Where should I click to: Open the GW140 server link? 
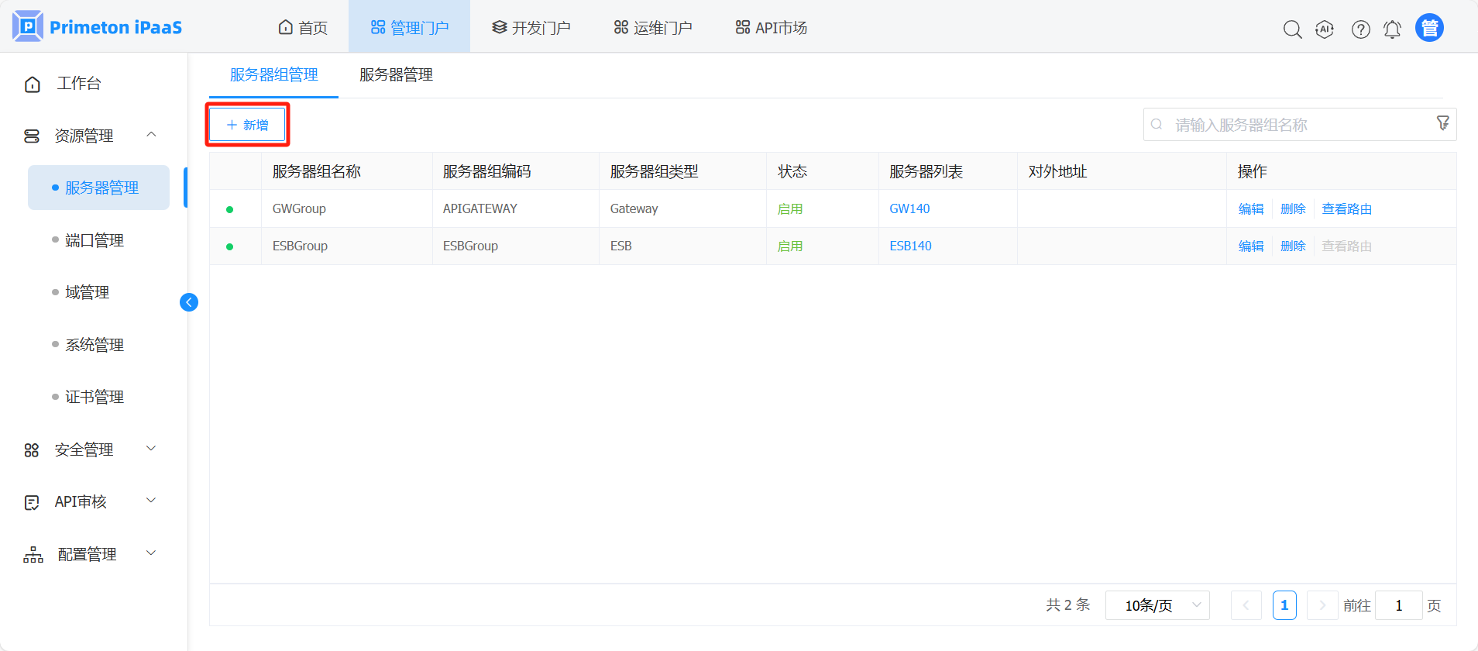coord(909,208)
